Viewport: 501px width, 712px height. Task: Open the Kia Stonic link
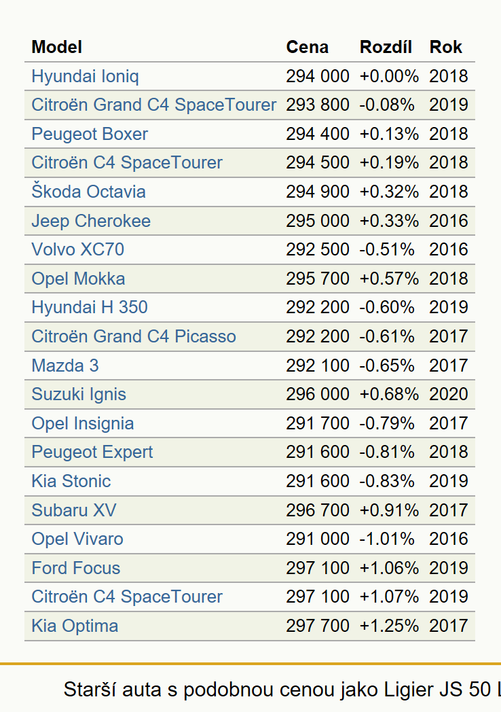(x=71, y=481)
